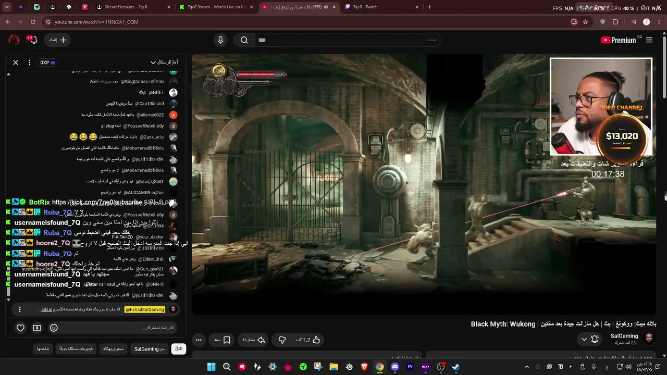Open more video actions ellipsis

coord(199,340)
